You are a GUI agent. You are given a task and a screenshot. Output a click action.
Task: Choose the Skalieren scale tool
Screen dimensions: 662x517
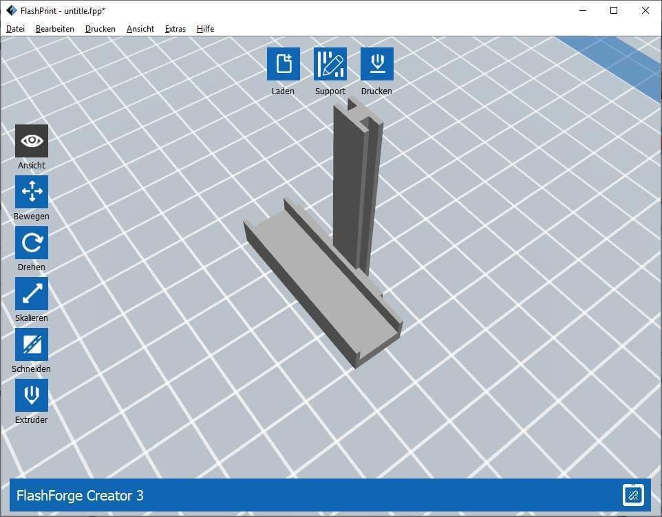(32, 294)
